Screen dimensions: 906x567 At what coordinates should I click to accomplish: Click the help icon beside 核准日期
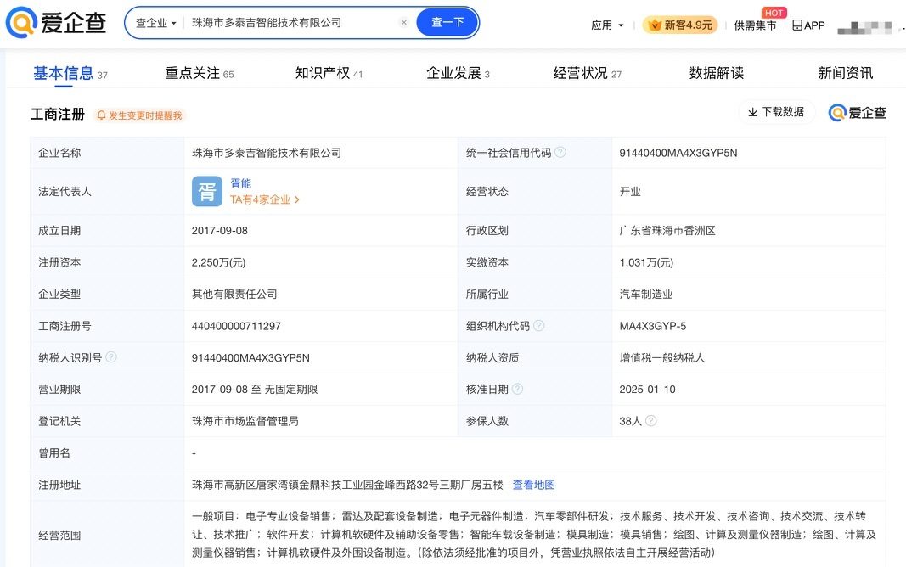click(x=518, y=389)
